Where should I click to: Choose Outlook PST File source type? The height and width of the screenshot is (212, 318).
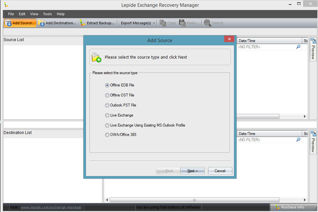coord(121,105)
